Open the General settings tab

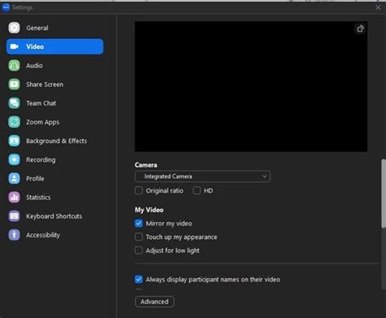tap(55, 28)
